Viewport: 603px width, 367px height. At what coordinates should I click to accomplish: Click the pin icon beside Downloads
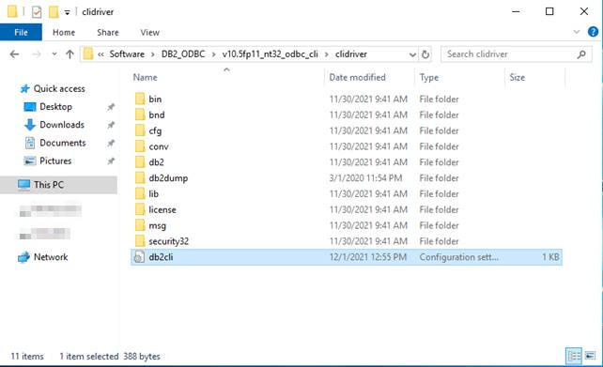coord(111,125)
